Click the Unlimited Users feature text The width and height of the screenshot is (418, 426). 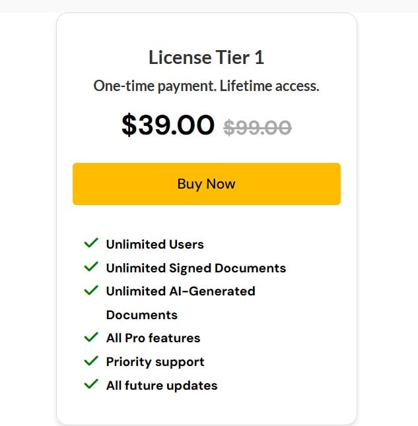click(155, 244)
